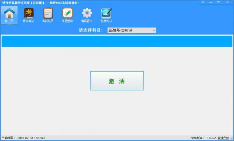Click the trial-count notice in the title bar
This screenshot has width=234, height=141.
pyautogui.click(x=64, y=3)
